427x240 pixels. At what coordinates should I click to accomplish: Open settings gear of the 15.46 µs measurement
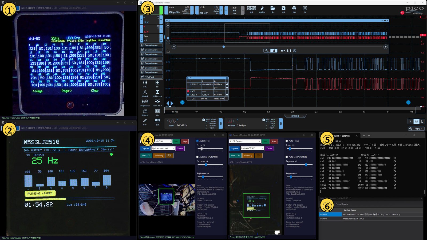click(x=264, y=120)
